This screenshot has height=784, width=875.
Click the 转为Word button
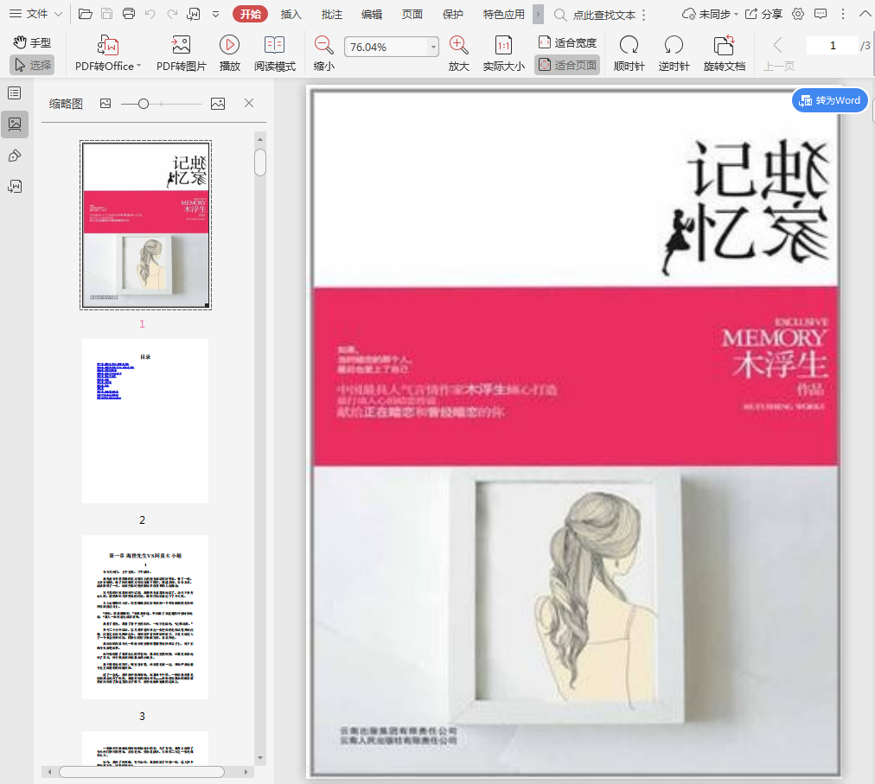[829, 100]
